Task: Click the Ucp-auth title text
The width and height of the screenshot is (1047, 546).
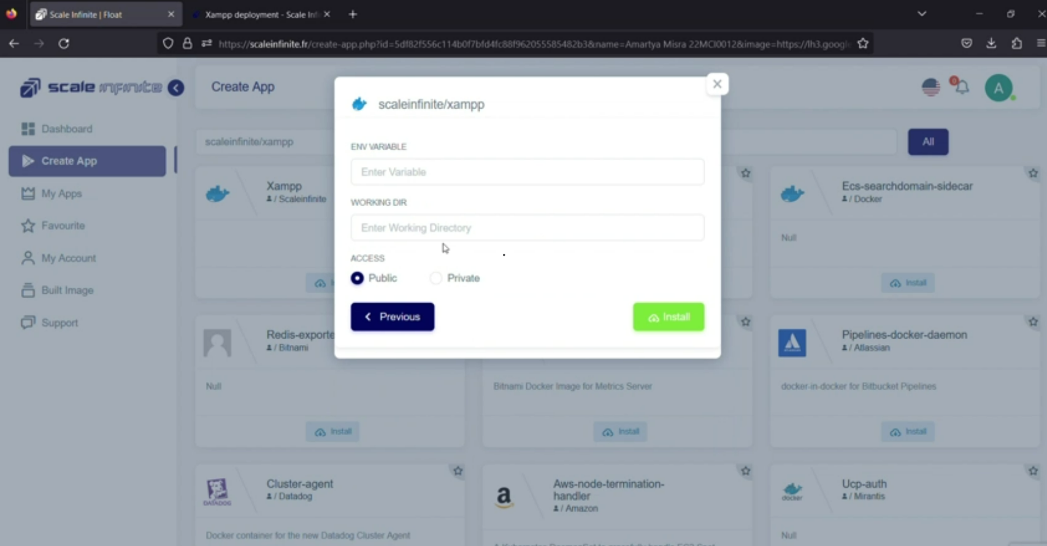Action: click(x=864, y=483)
